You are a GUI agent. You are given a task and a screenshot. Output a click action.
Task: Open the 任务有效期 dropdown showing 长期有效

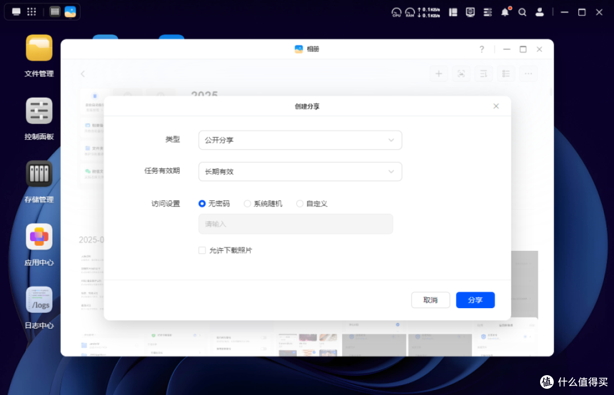[x=300, y=172]
